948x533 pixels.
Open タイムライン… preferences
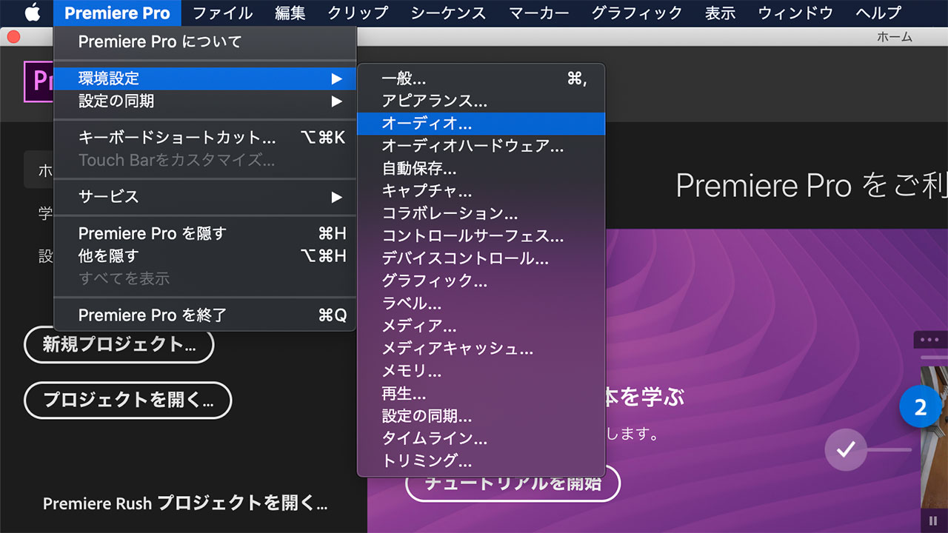click(481, 438)
